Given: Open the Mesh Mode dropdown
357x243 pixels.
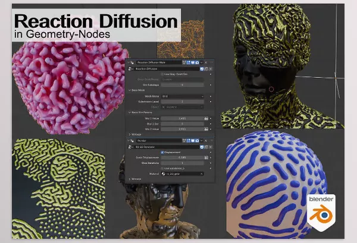Looking at the screenshot, I should pyautogui.click(x=183, y=96).
